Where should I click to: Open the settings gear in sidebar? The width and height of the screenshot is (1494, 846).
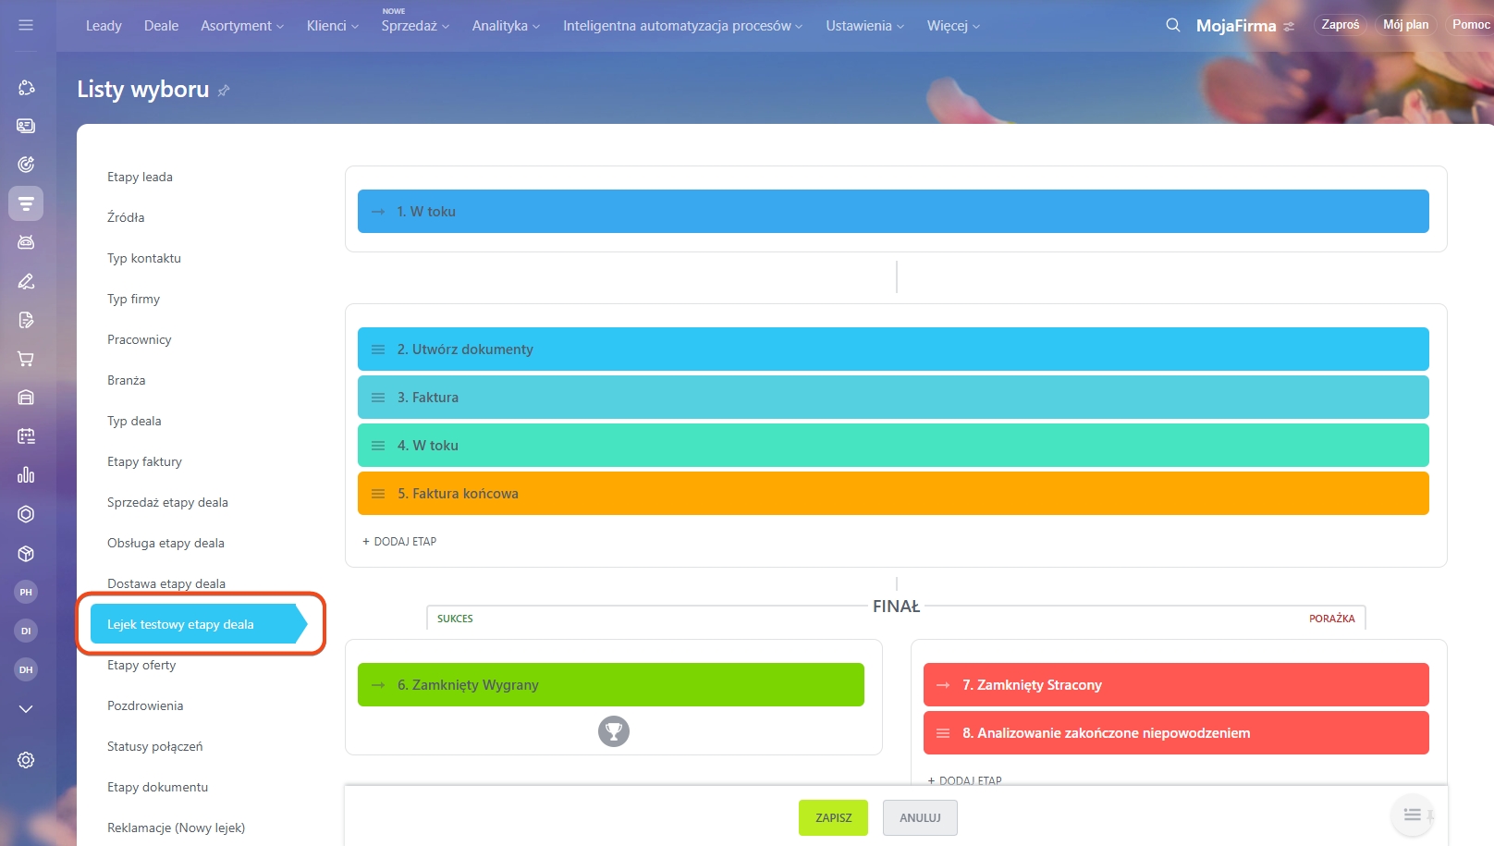[x=26, y=760]
